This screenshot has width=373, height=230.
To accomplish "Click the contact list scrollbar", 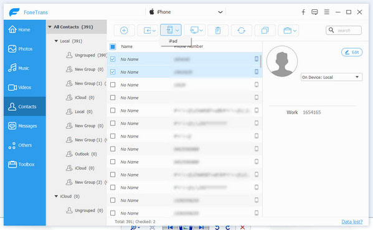I will tap(261, 62).
